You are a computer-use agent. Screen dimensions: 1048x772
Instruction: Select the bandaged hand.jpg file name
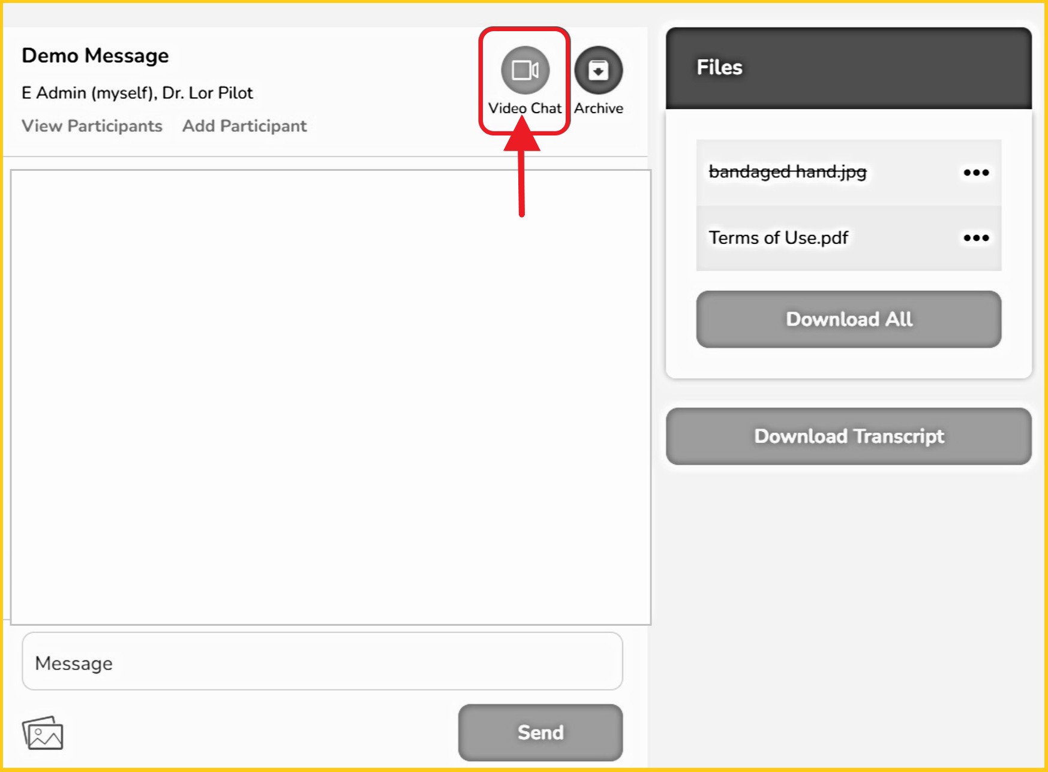coord(787,172)
